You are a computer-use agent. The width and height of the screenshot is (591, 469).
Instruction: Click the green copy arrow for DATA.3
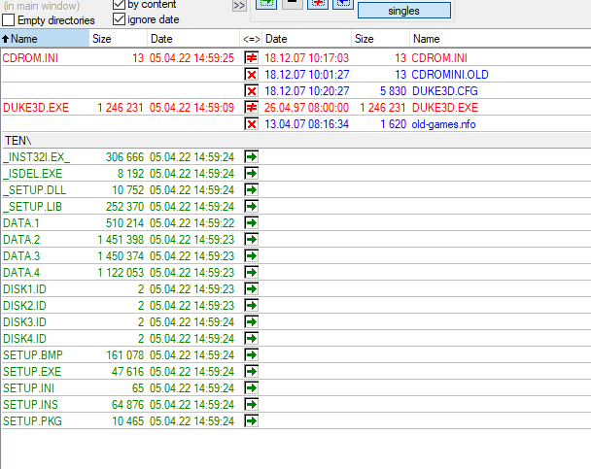click(x=251, y=256)
